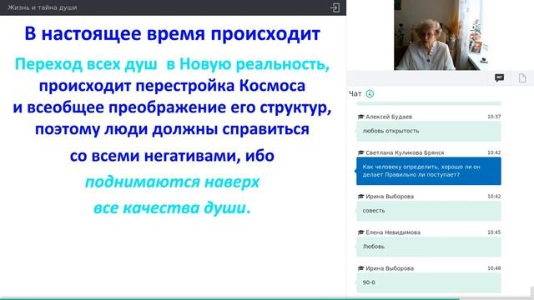Click timestamp 10:45
The width and height of the screenshot is (534, 300).
(494, 232)
